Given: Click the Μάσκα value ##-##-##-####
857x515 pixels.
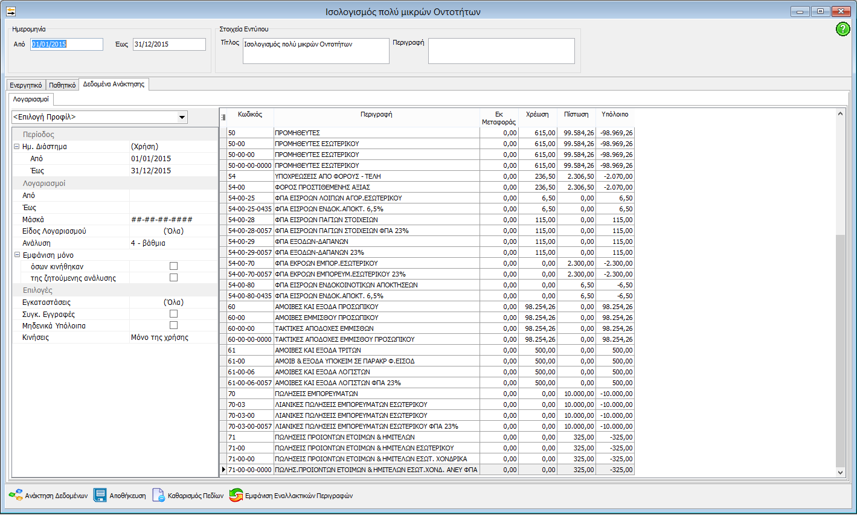Looking at the screenshot, I should (173, 220).
